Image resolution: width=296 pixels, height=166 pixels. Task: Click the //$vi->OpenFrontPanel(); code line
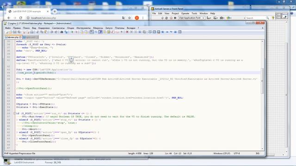click(34, 88)
